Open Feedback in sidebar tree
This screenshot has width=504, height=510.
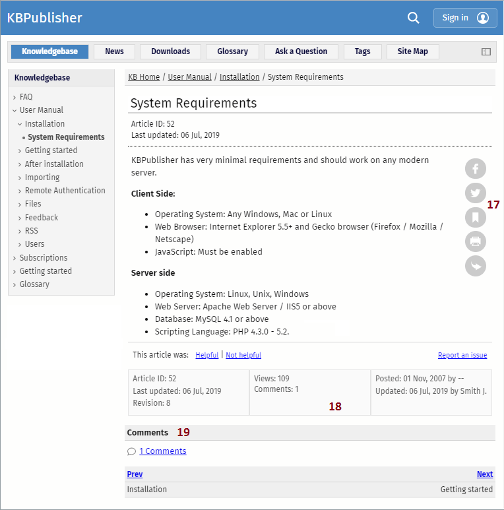42,218
